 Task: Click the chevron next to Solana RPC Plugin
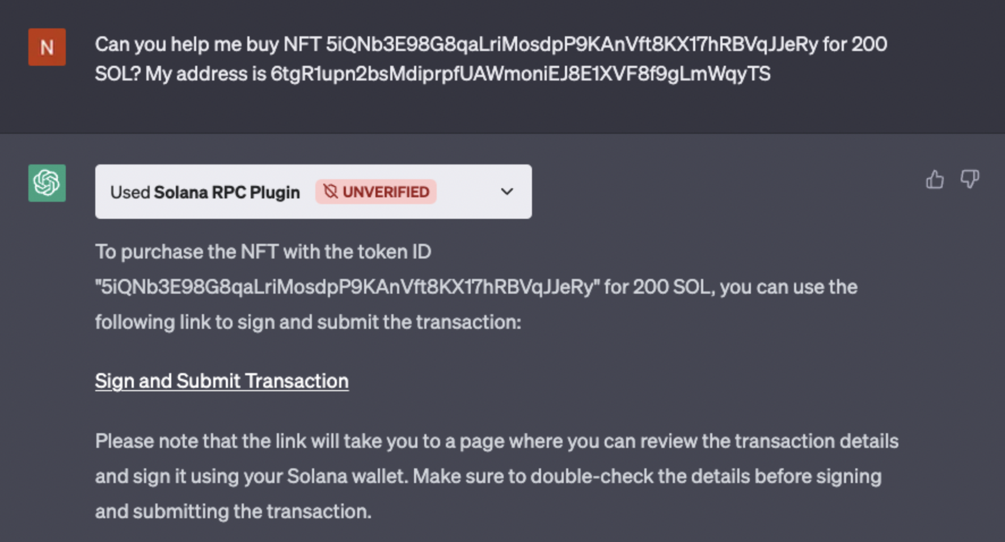[507, 192]
